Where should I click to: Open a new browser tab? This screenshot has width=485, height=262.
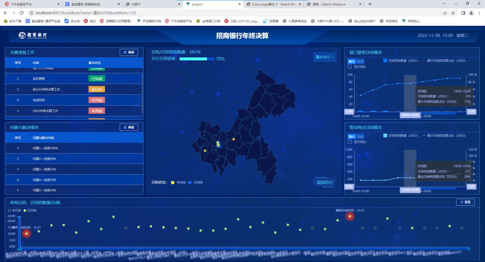[x=370, y=4]
